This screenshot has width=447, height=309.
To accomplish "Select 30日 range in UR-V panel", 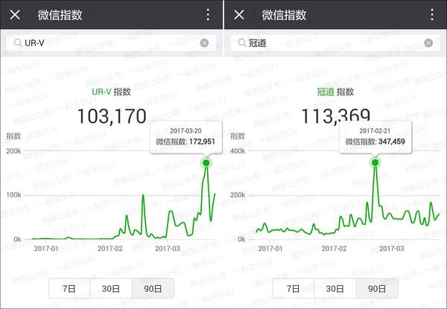I will 111,288.
